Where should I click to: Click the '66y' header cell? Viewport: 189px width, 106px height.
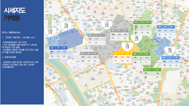click(x=90, y=35)
